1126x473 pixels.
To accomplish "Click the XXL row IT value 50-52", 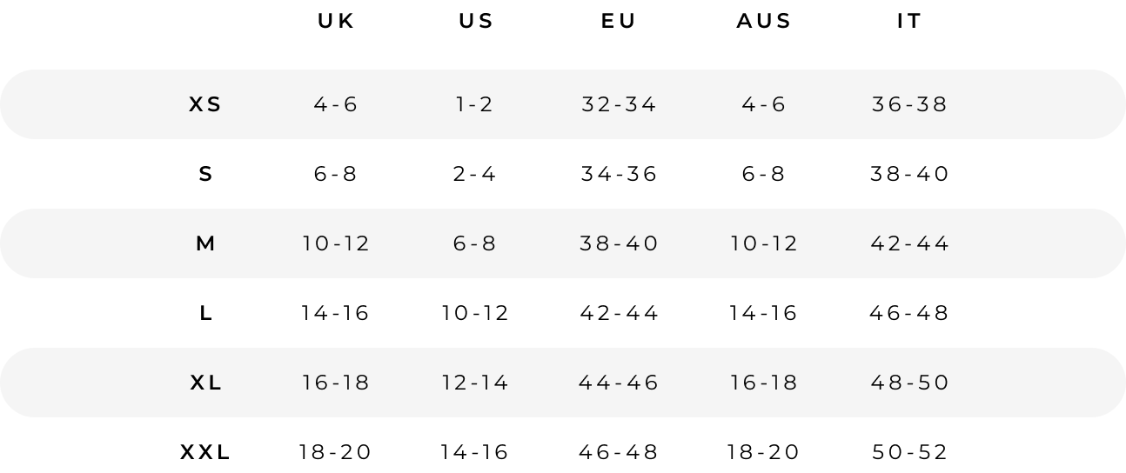I will (x=909, y=452).
